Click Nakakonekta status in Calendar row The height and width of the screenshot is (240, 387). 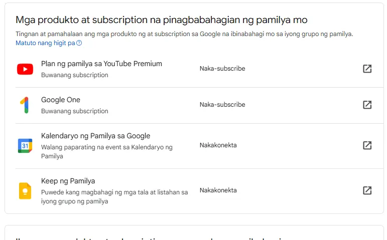[218, 145]
